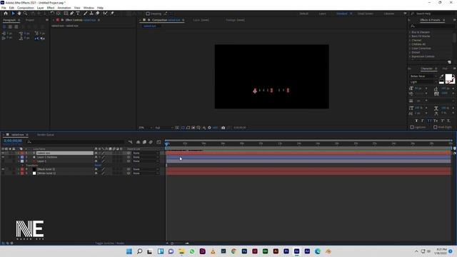The image size is (457, 257).
Task: Select the Puppet Pin tool
Action: 112,14
